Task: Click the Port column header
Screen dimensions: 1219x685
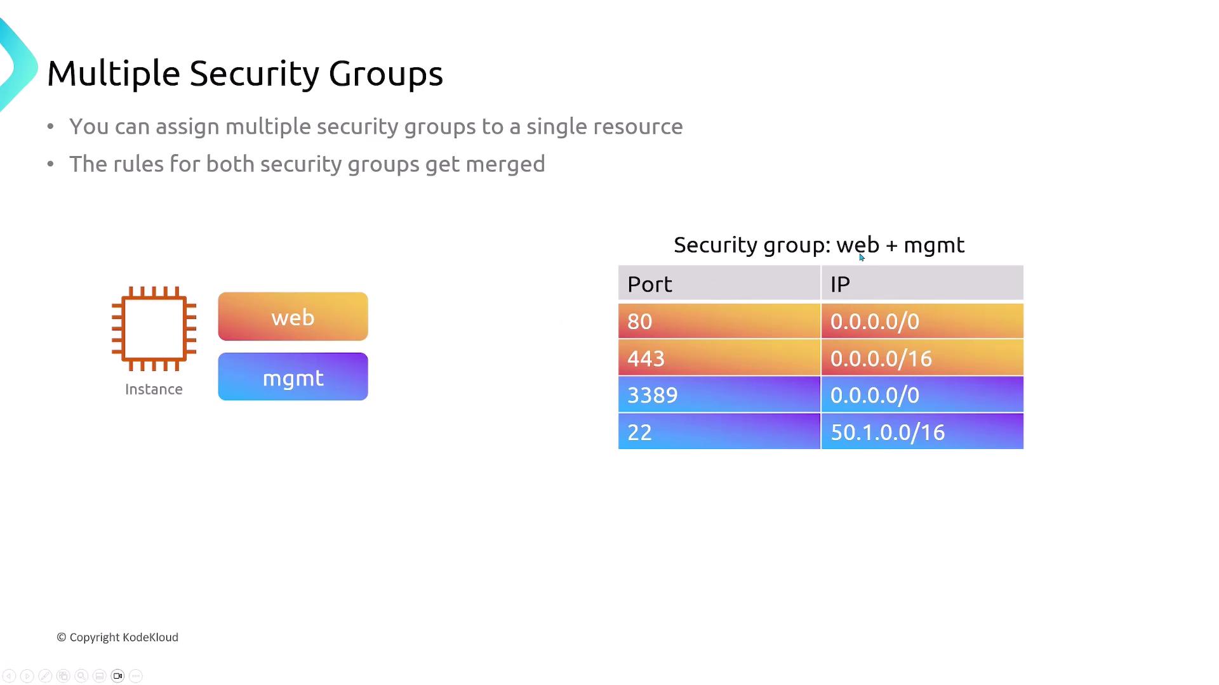Action: (x=719, y=284)
